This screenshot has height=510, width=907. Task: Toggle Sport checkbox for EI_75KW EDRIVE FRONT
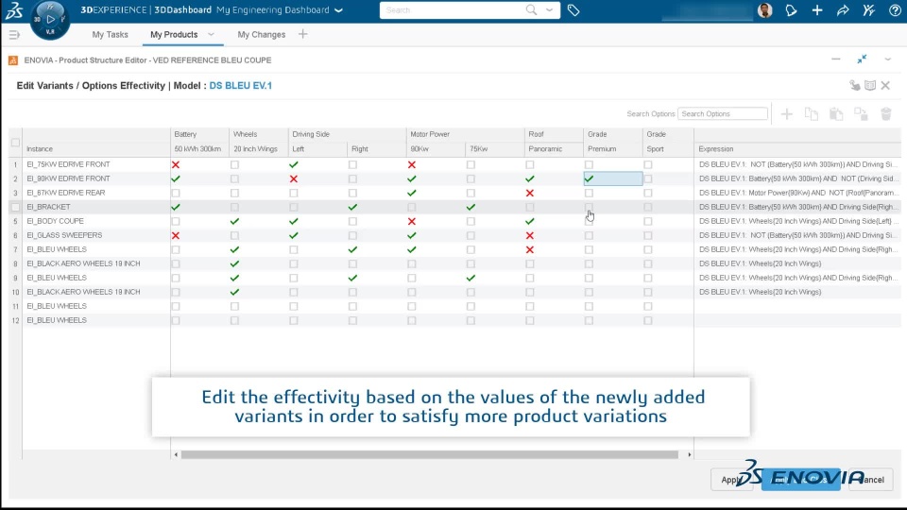648,164
